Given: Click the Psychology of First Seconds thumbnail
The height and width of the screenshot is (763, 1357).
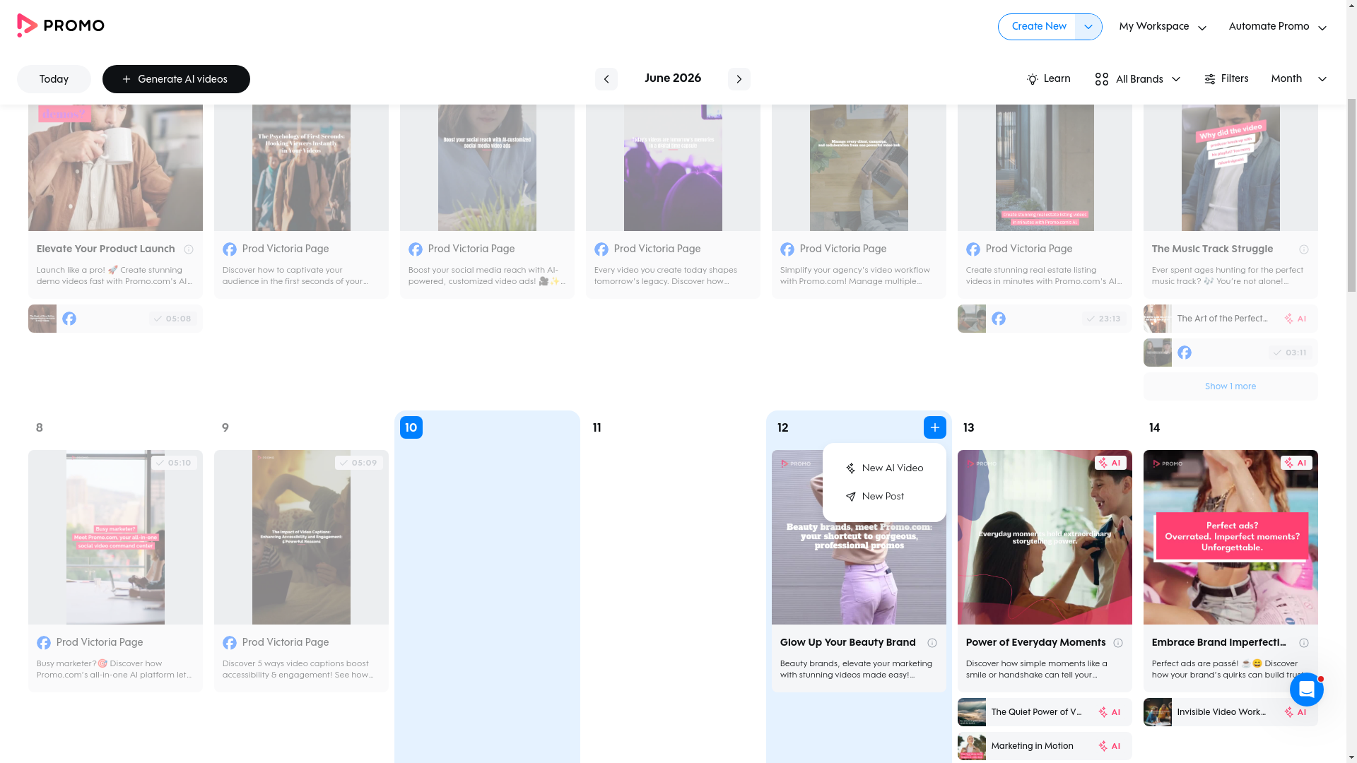Looking at the screenshot, I should 301,167.
